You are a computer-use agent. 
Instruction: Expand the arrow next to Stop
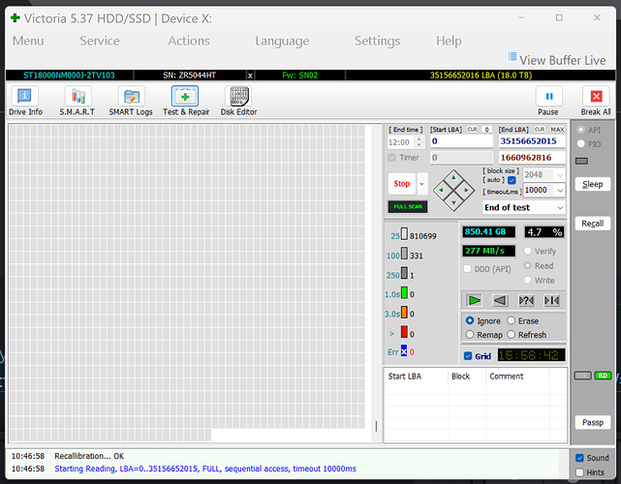point(421,184)
